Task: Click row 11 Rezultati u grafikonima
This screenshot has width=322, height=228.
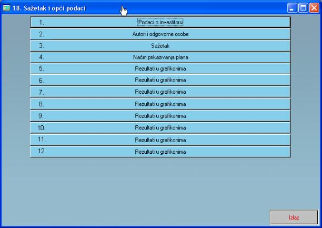Action: [160, 140]
